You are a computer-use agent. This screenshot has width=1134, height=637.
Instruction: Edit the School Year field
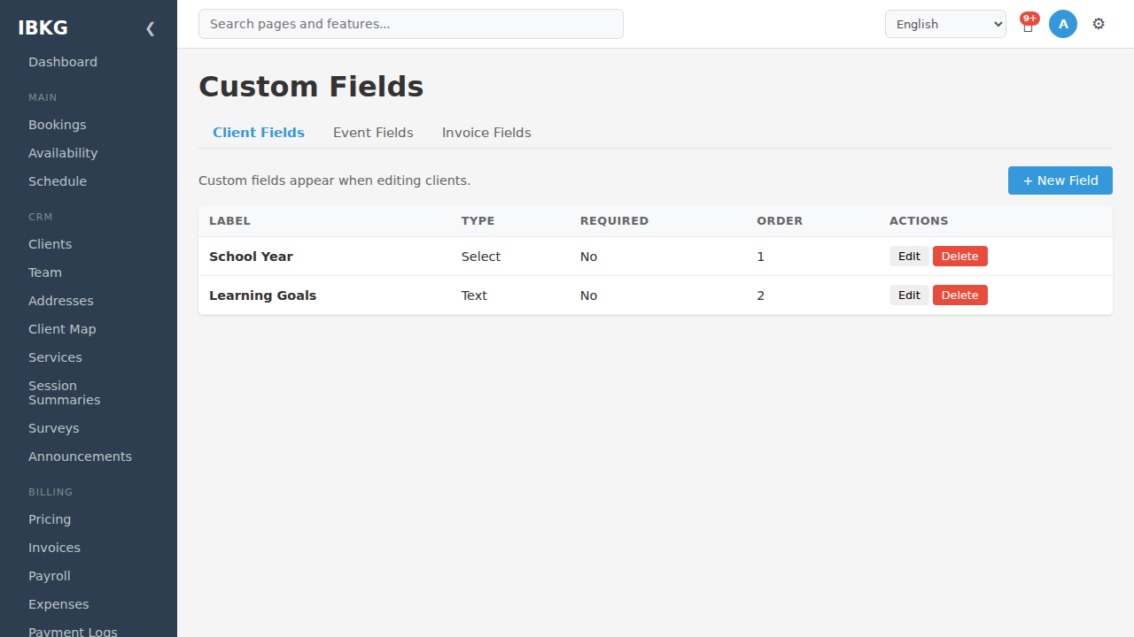tap(909, 257)
